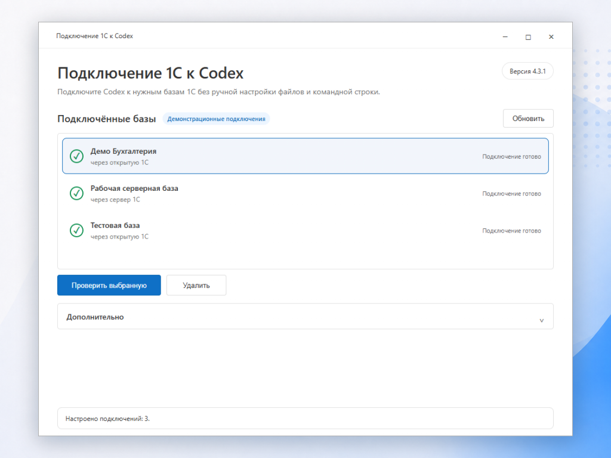Click the status bar Настроено подключений: 3
611x458 pixels.
pyautogui.click(x=305, y=418)
